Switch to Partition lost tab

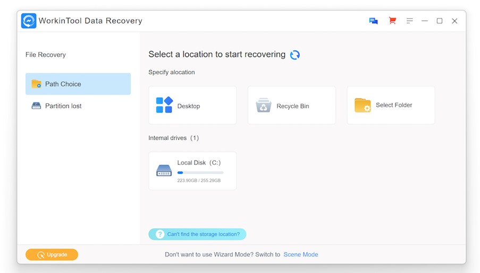[x=78, y=105]
